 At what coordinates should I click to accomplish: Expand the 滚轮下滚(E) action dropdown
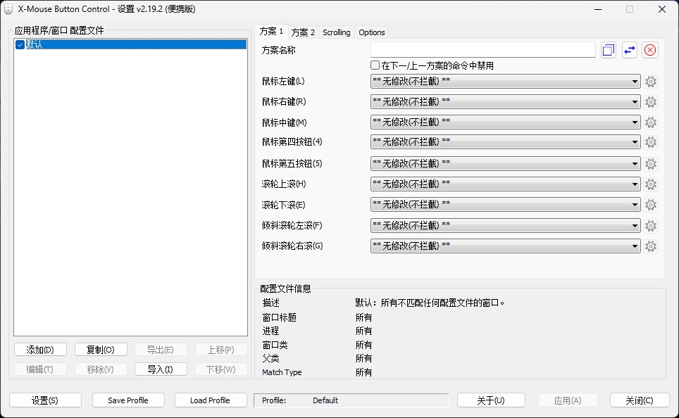pos(505,204)
